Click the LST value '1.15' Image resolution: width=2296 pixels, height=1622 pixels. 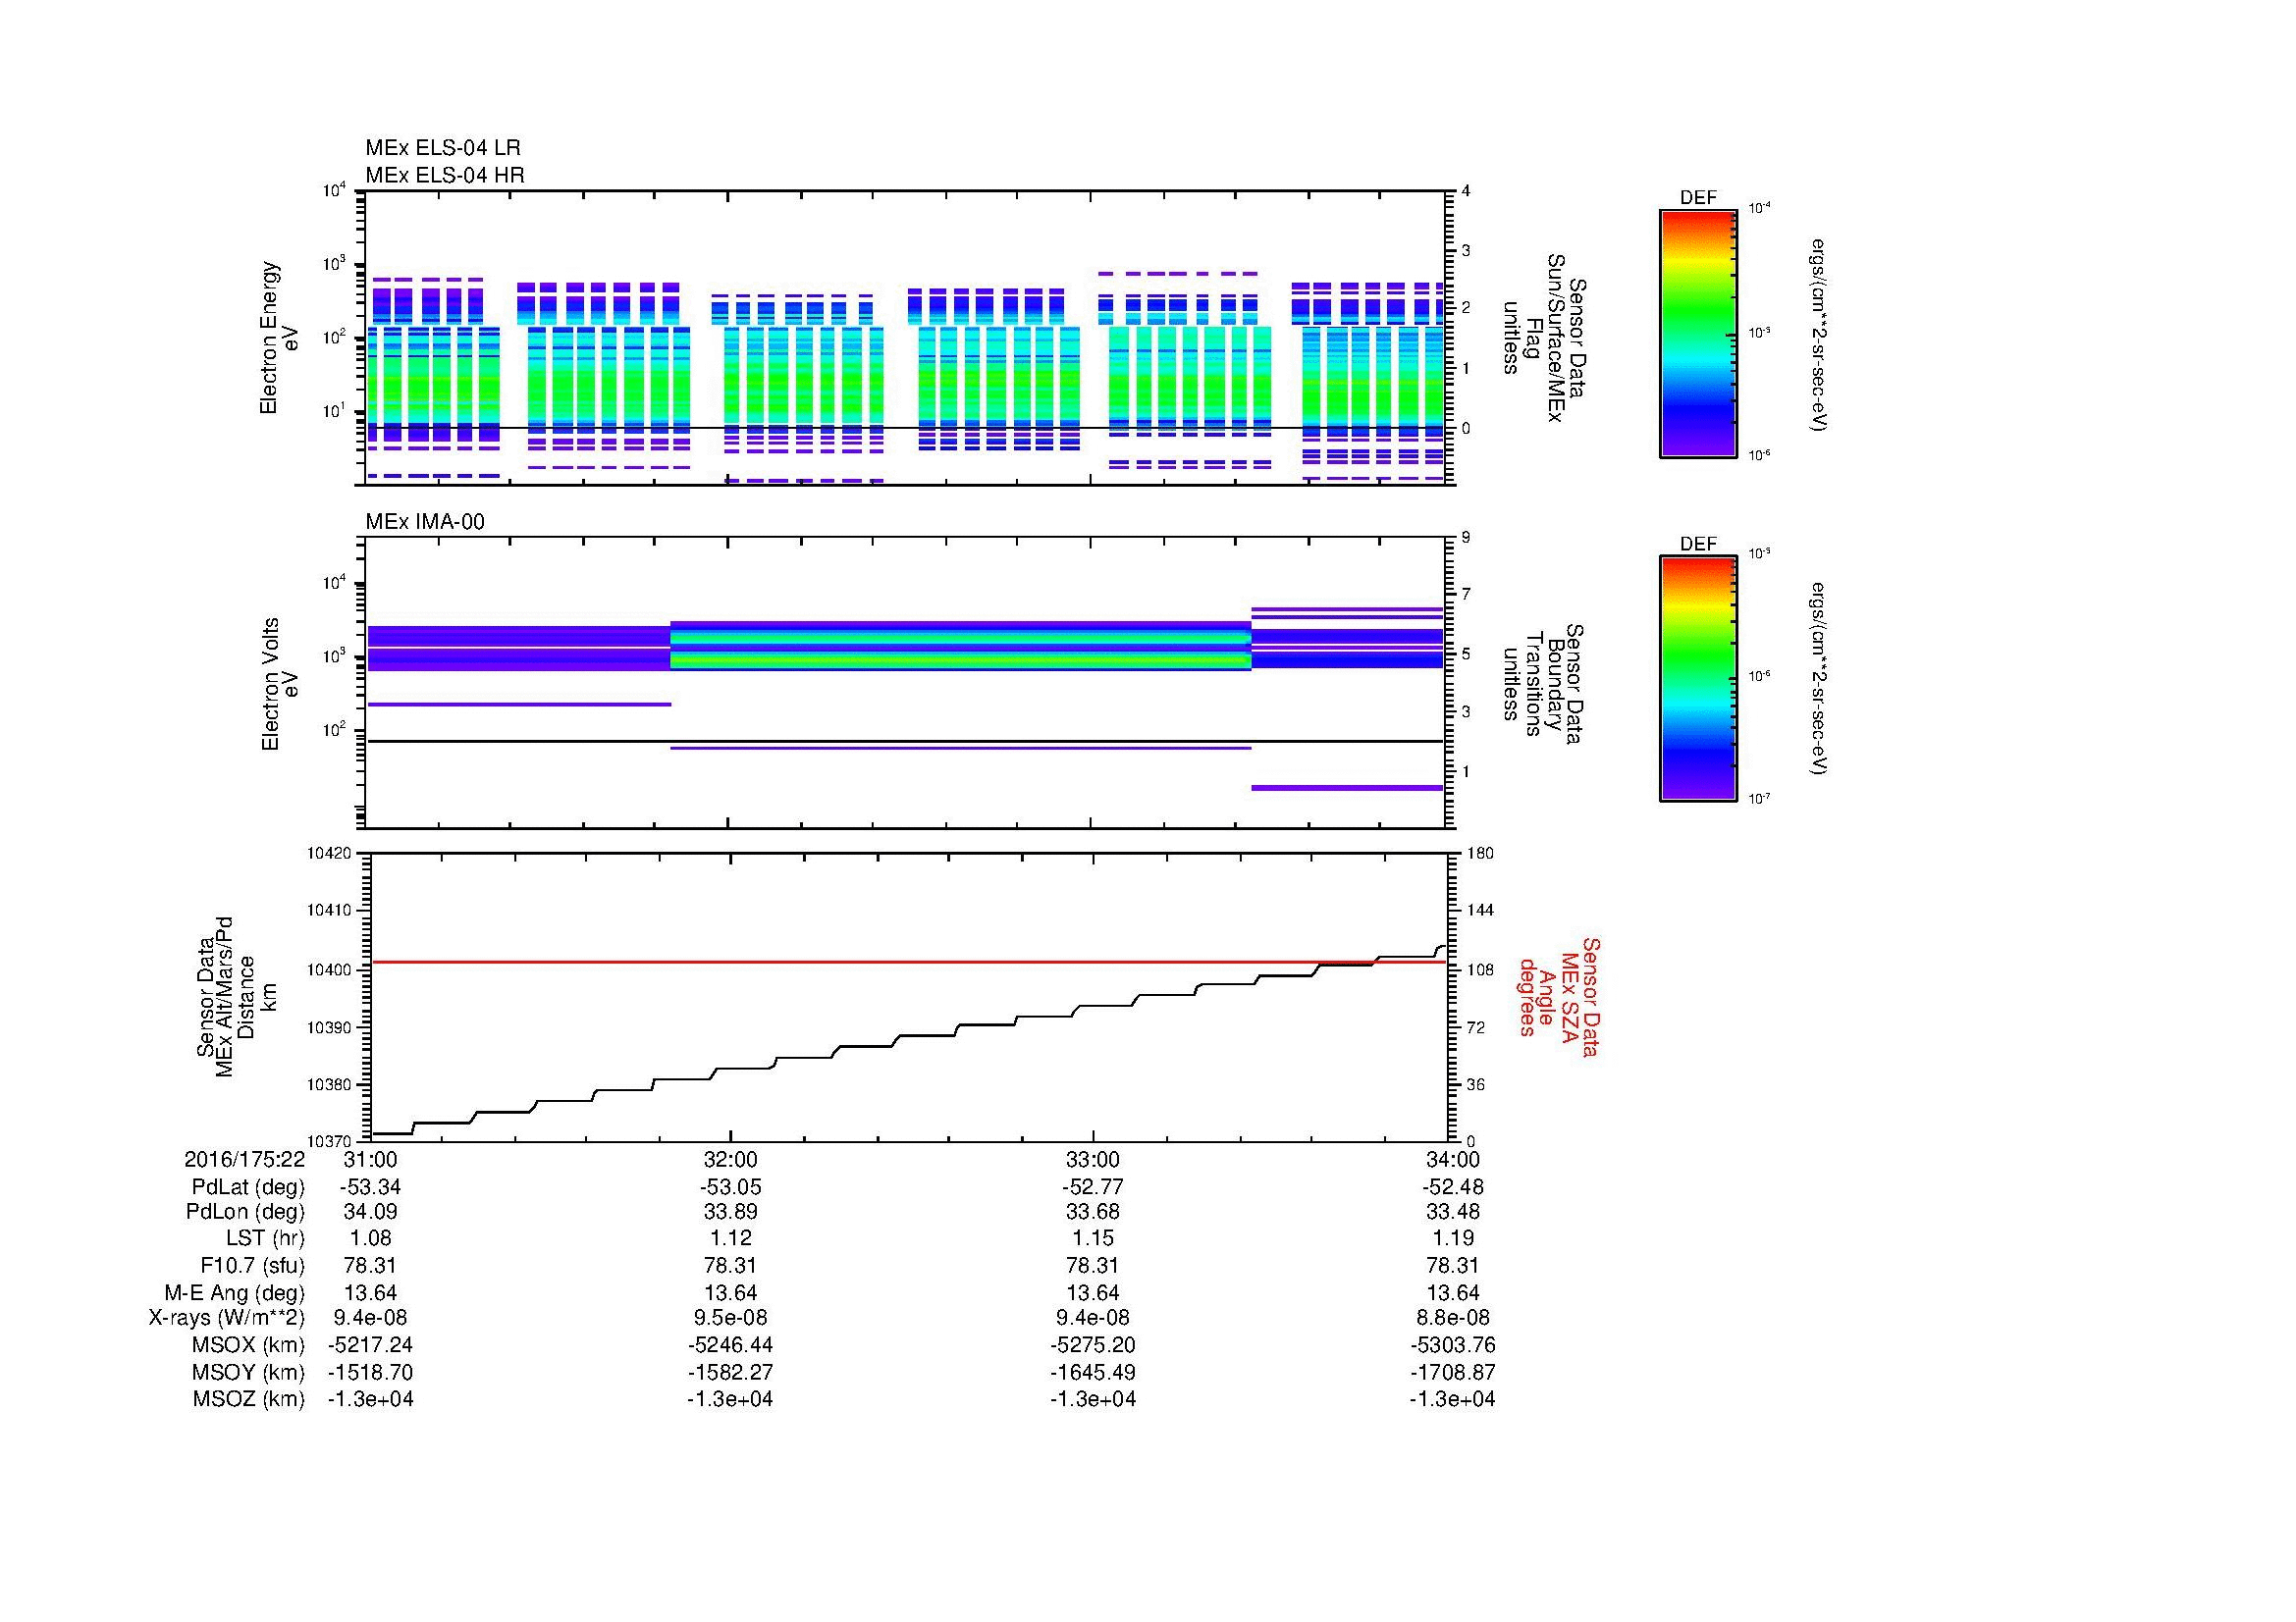[1093, 1238]
